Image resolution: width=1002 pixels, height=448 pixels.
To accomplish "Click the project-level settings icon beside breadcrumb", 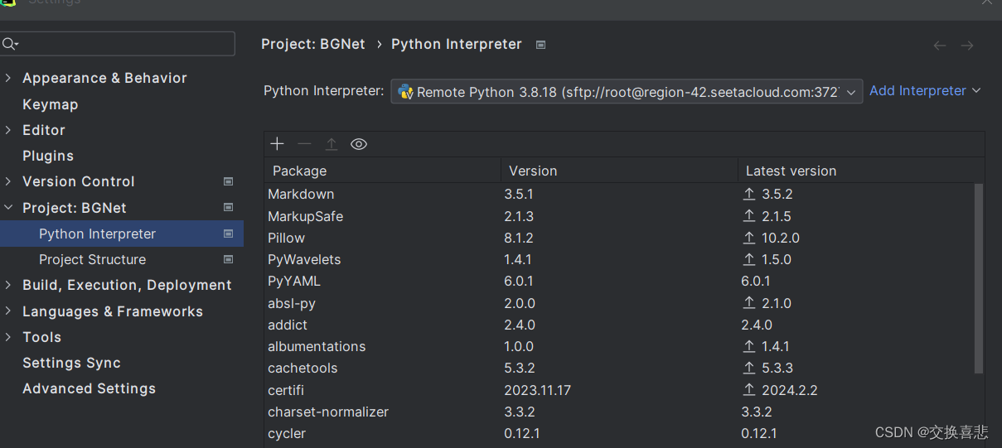I will click(540, 45).
